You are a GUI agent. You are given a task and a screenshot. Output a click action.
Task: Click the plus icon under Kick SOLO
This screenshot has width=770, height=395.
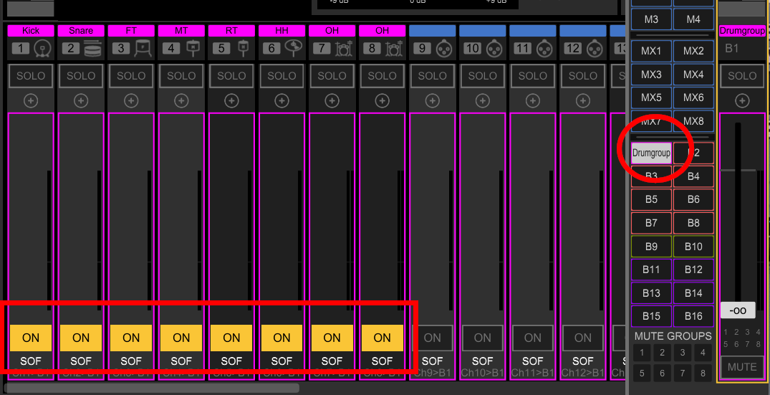[x=31, y=101]
